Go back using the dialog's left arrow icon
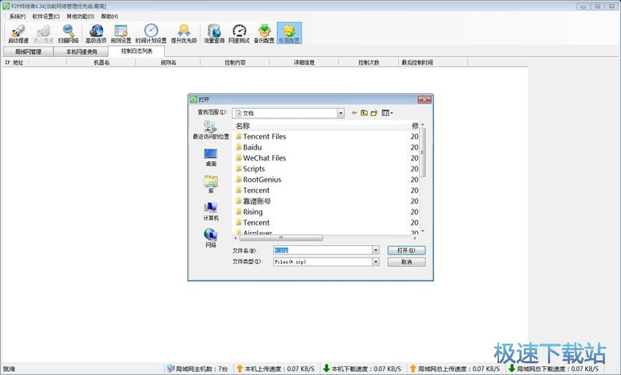The width and height of the screenshot is (621, 375). 354,113
